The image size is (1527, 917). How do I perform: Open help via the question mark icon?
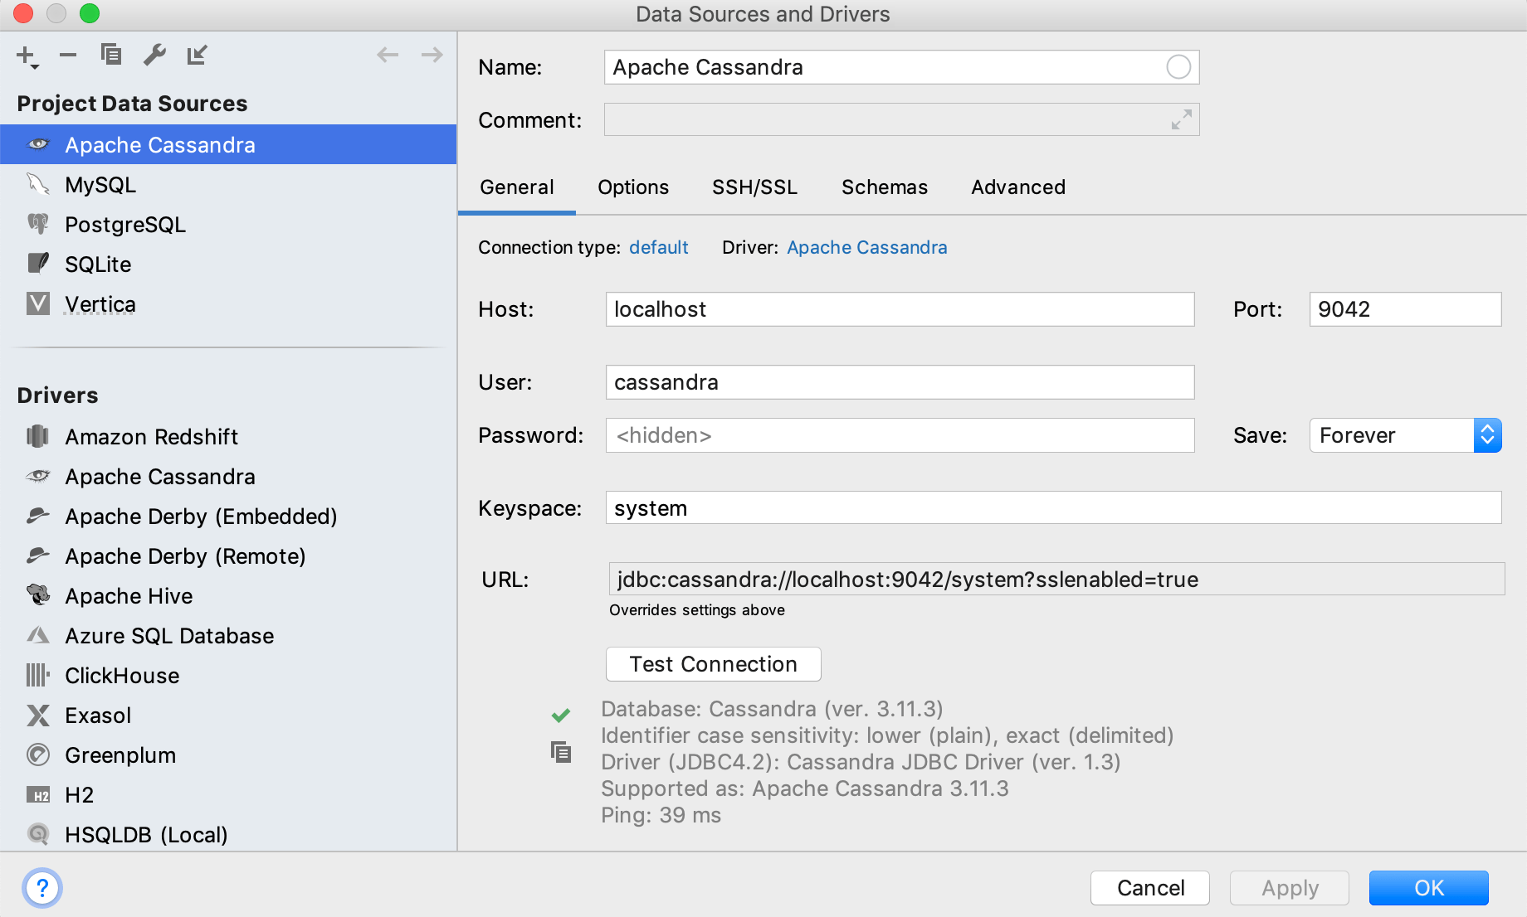point(44,888)
